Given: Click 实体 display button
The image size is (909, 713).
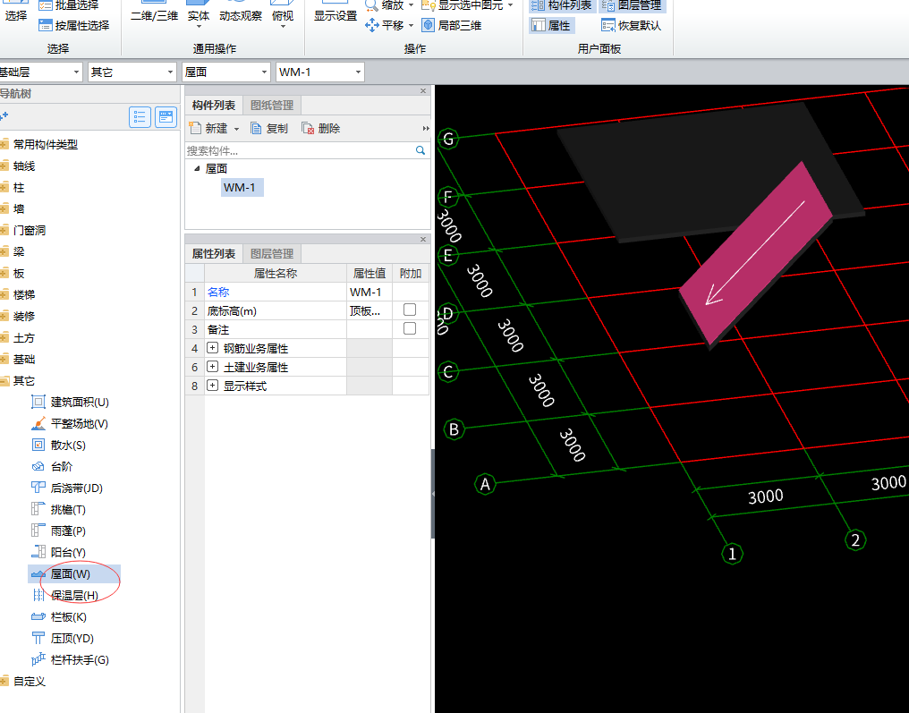Looking at the screenshot, I should (x=199, y=15).
